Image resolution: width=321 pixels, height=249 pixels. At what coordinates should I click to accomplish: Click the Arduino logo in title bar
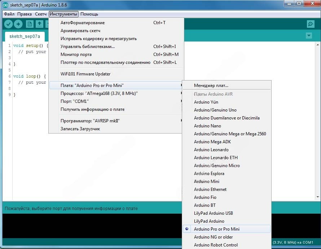click(5, 5)
